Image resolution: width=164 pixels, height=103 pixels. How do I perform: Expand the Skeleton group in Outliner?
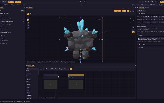(4, 27)
